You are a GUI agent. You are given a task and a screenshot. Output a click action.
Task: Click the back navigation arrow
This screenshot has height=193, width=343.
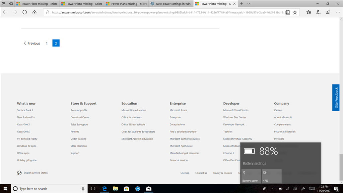point(5,12)
